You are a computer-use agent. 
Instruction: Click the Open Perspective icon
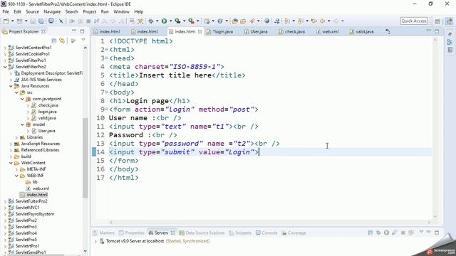(437, 21)
